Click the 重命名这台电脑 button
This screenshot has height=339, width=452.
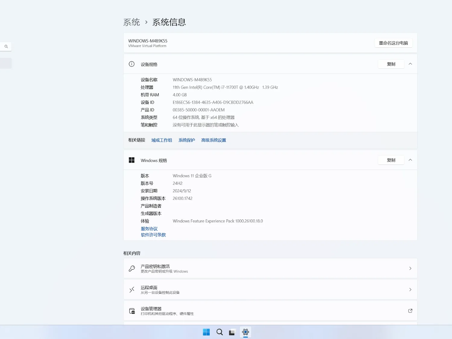(x=393, y=43)
